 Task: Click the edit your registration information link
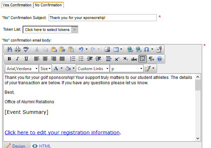[x=62, y=132]
